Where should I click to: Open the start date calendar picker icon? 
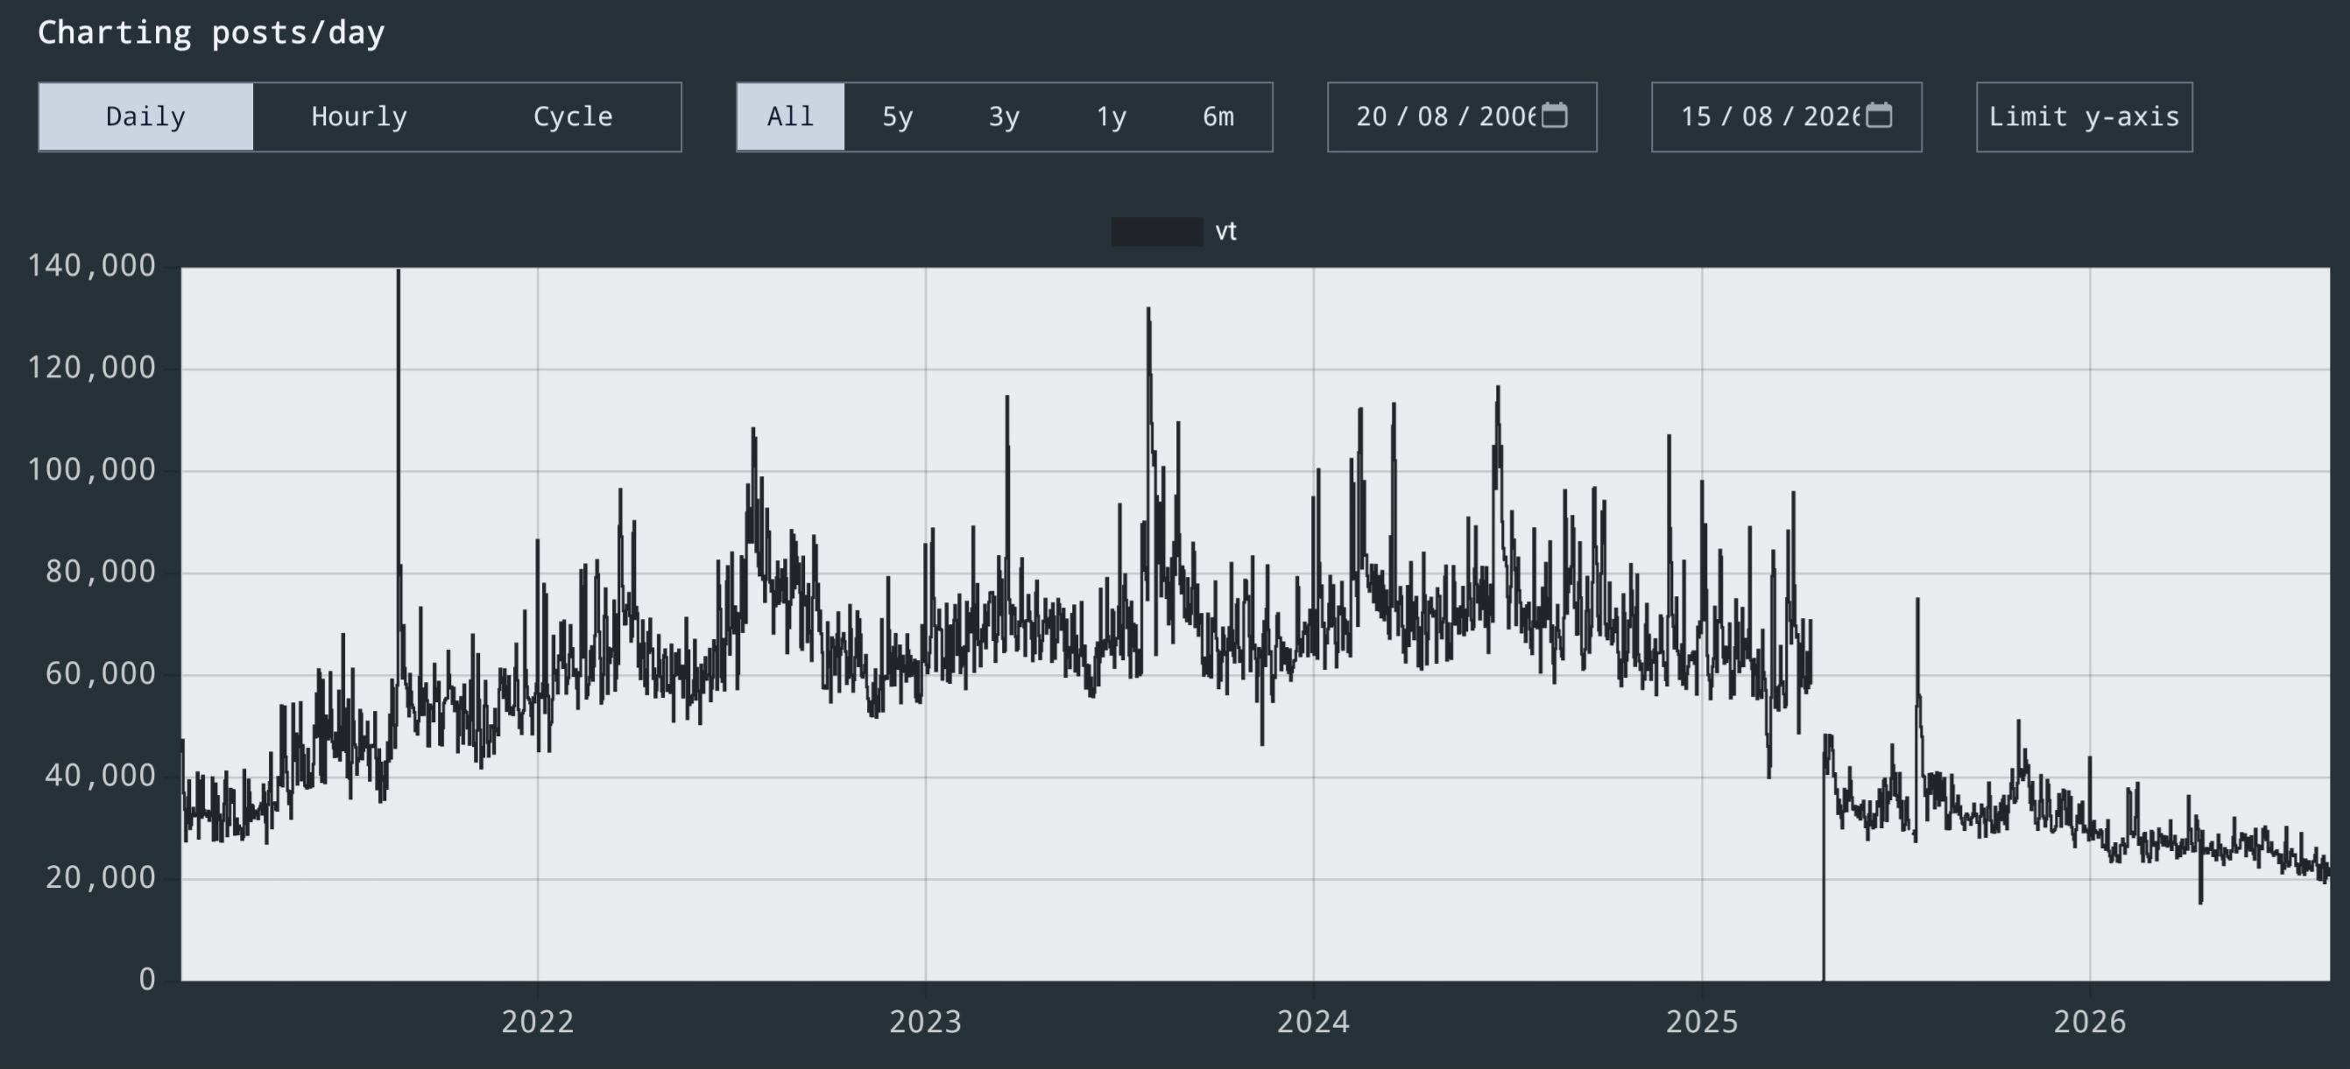click(1554, 116)
